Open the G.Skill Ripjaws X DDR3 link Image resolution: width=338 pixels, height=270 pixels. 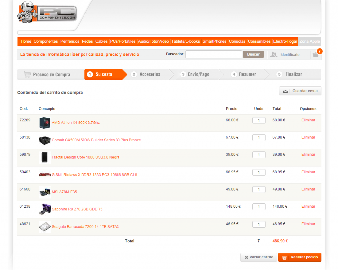(94, 175)
